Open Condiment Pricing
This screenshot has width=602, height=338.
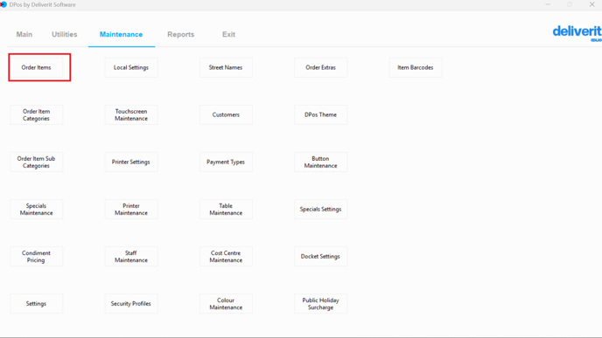coord(37,257)
